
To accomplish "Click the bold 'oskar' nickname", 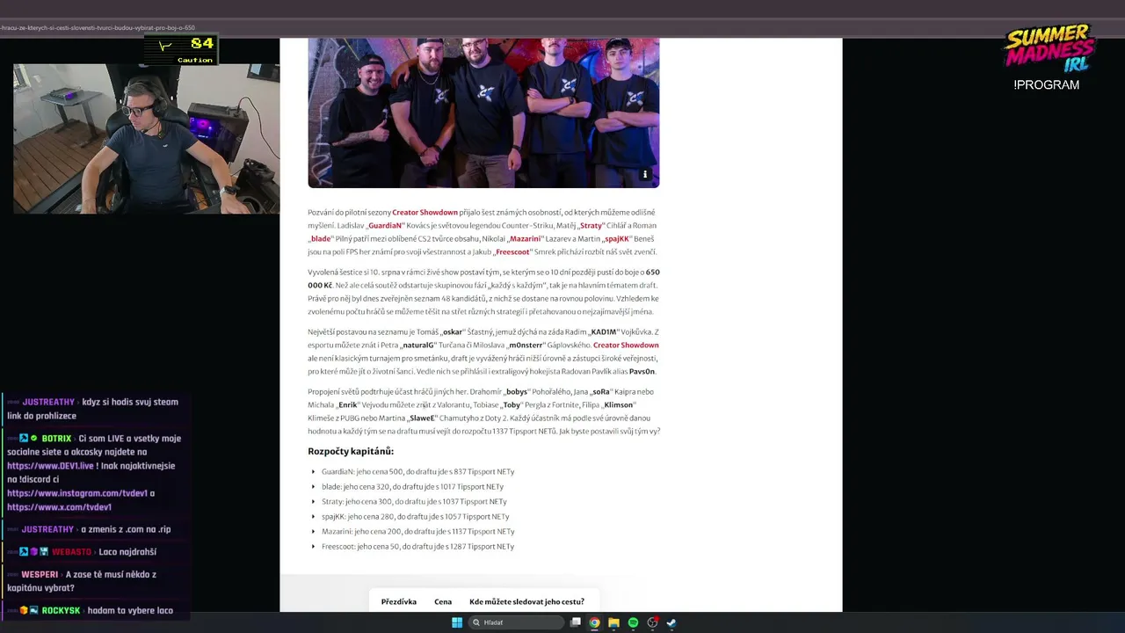I will (x=452, y=331).
